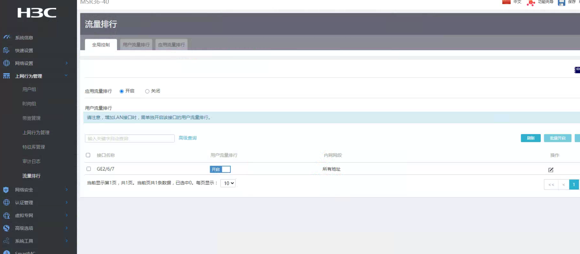The width and height of the screenshot is (580, 254).
Task: Click the 批量开启 button
Action: coord(557,138)
